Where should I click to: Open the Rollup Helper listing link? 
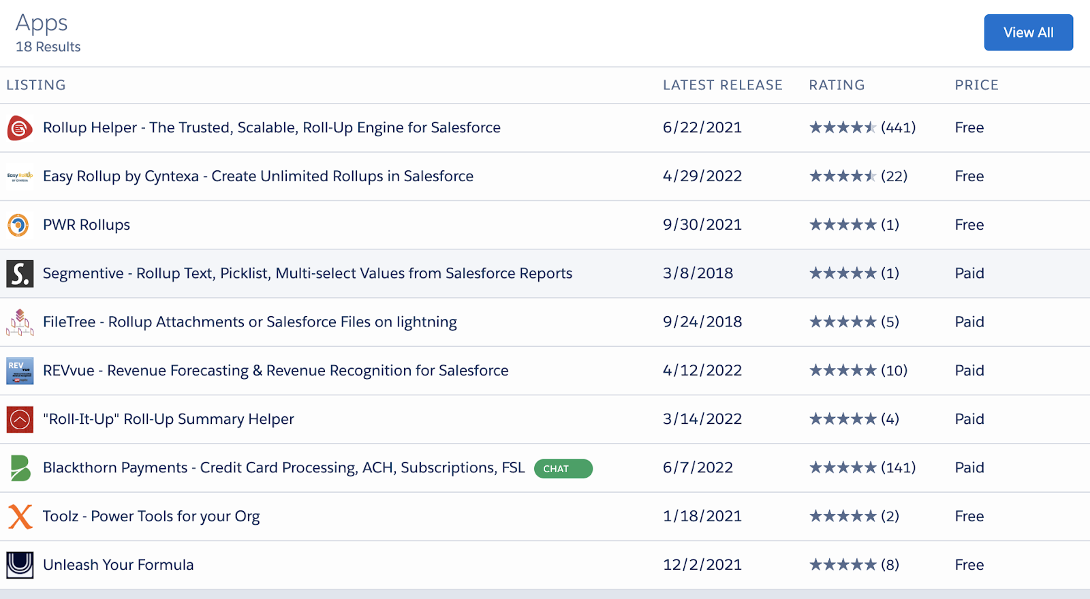click(x=272, y=128)
